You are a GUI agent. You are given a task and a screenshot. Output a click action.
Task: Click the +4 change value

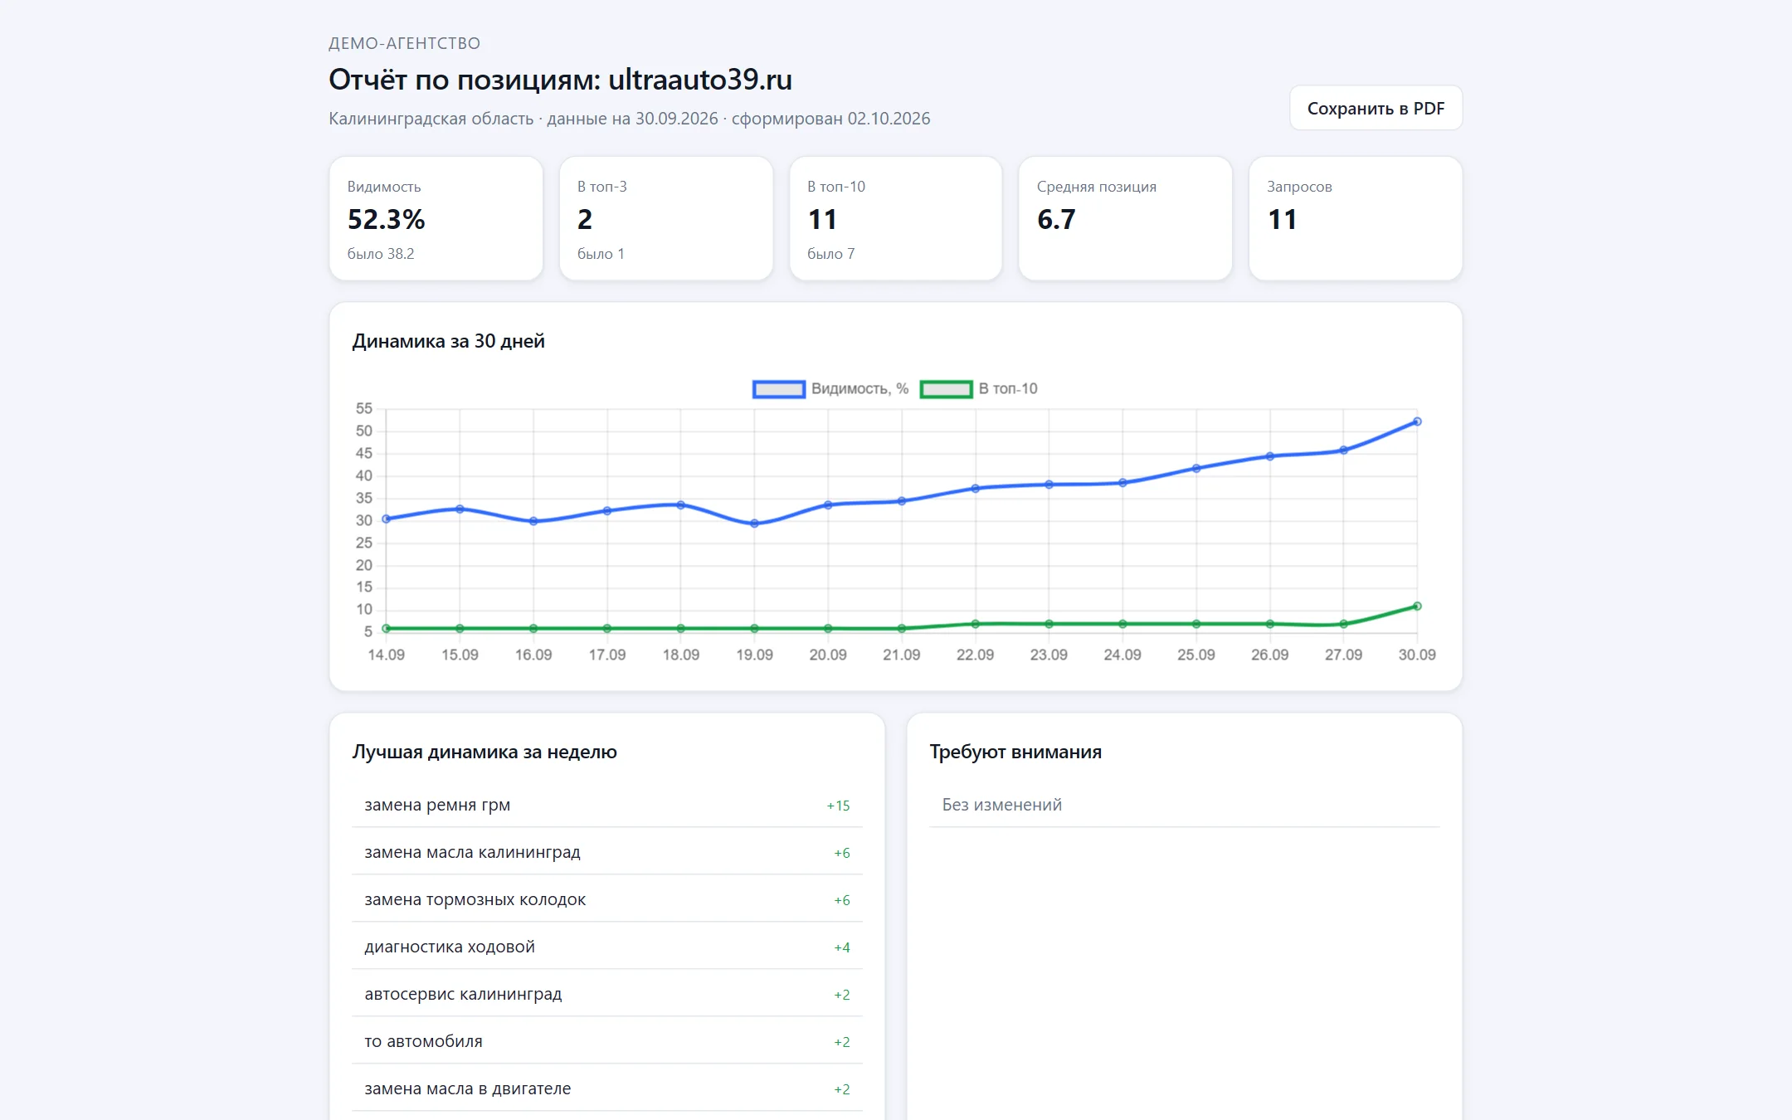pos(841,947)
